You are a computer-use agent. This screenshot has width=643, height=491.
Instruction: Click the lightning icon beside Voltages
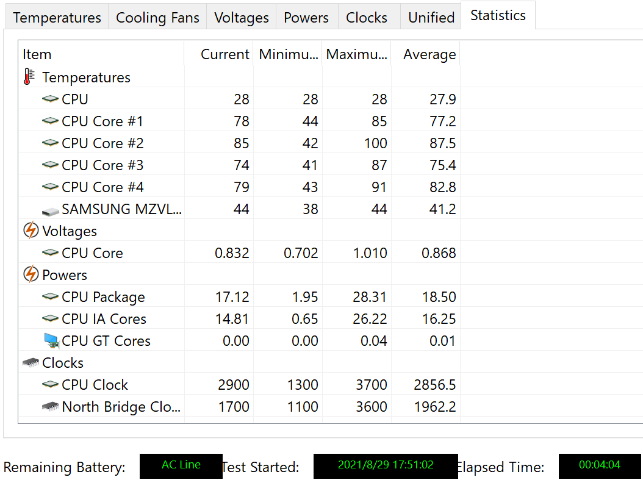click(31, 231)
